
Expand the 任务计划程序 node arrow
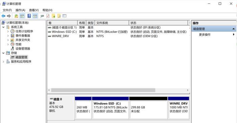coord(8,31)
